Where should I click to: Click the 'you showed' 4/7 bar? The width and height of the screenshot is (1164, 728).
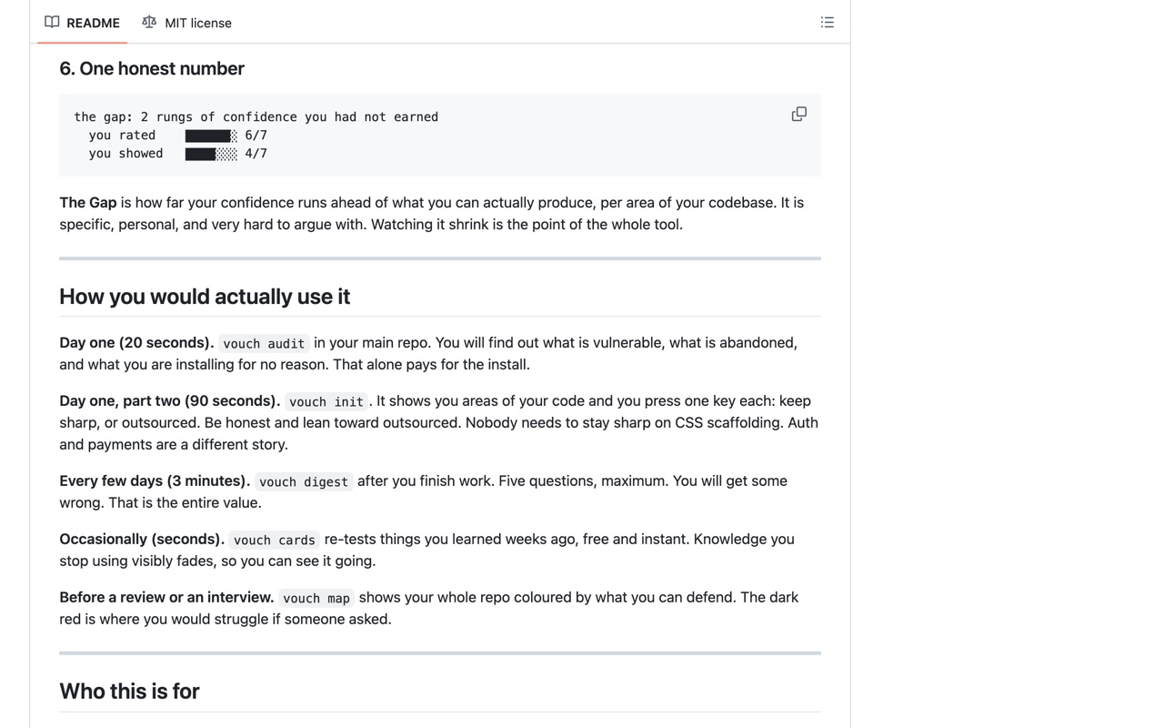(x=211, y=154)
